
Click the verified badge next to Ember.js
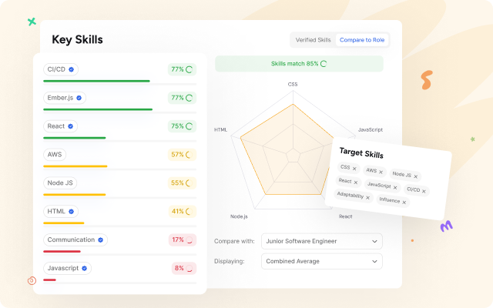79,98
